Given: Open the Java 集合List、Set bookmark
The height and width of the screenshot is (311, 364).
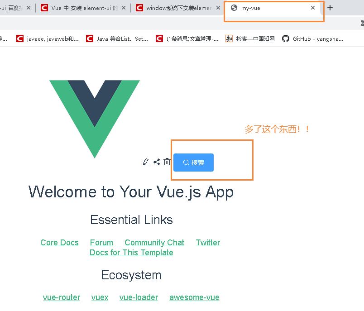Looking at the screenshot, I should (117, 39).
